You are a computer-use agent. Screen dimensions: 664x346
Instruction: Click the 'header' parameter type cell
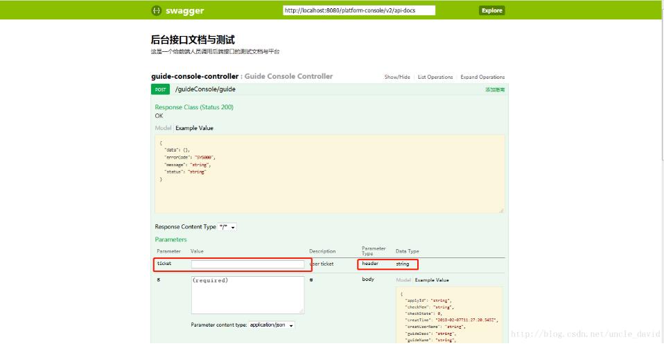point(369,264)
